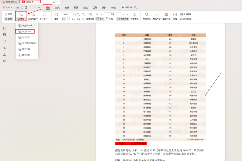Expand the quick access toolbar chevron

(39, 7)
